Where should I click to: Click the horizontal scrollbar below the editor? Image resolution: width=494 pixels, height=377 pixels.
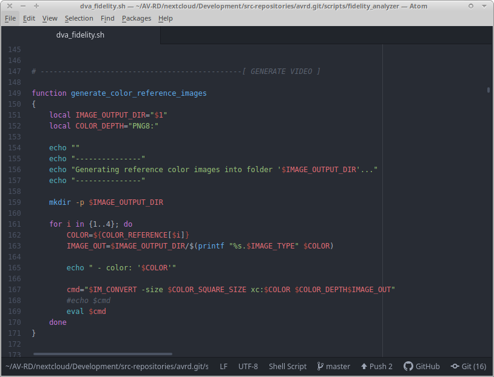pos(103,354)
